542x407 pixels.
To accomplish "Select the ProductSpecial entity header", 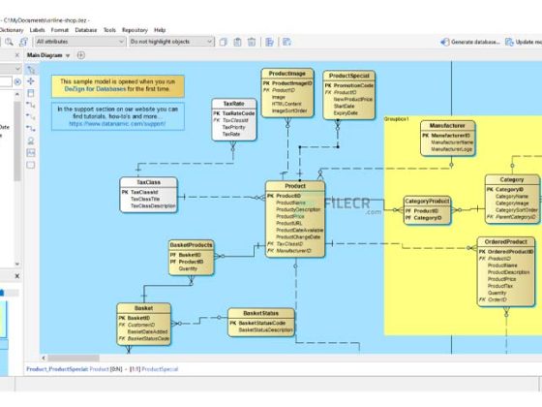I will [349, 76].
